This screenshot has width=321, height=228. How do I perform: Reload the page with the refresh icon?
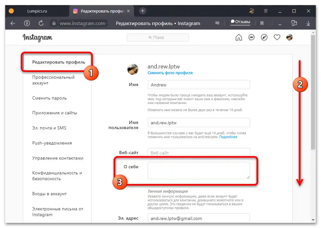(x=41, y=23)
